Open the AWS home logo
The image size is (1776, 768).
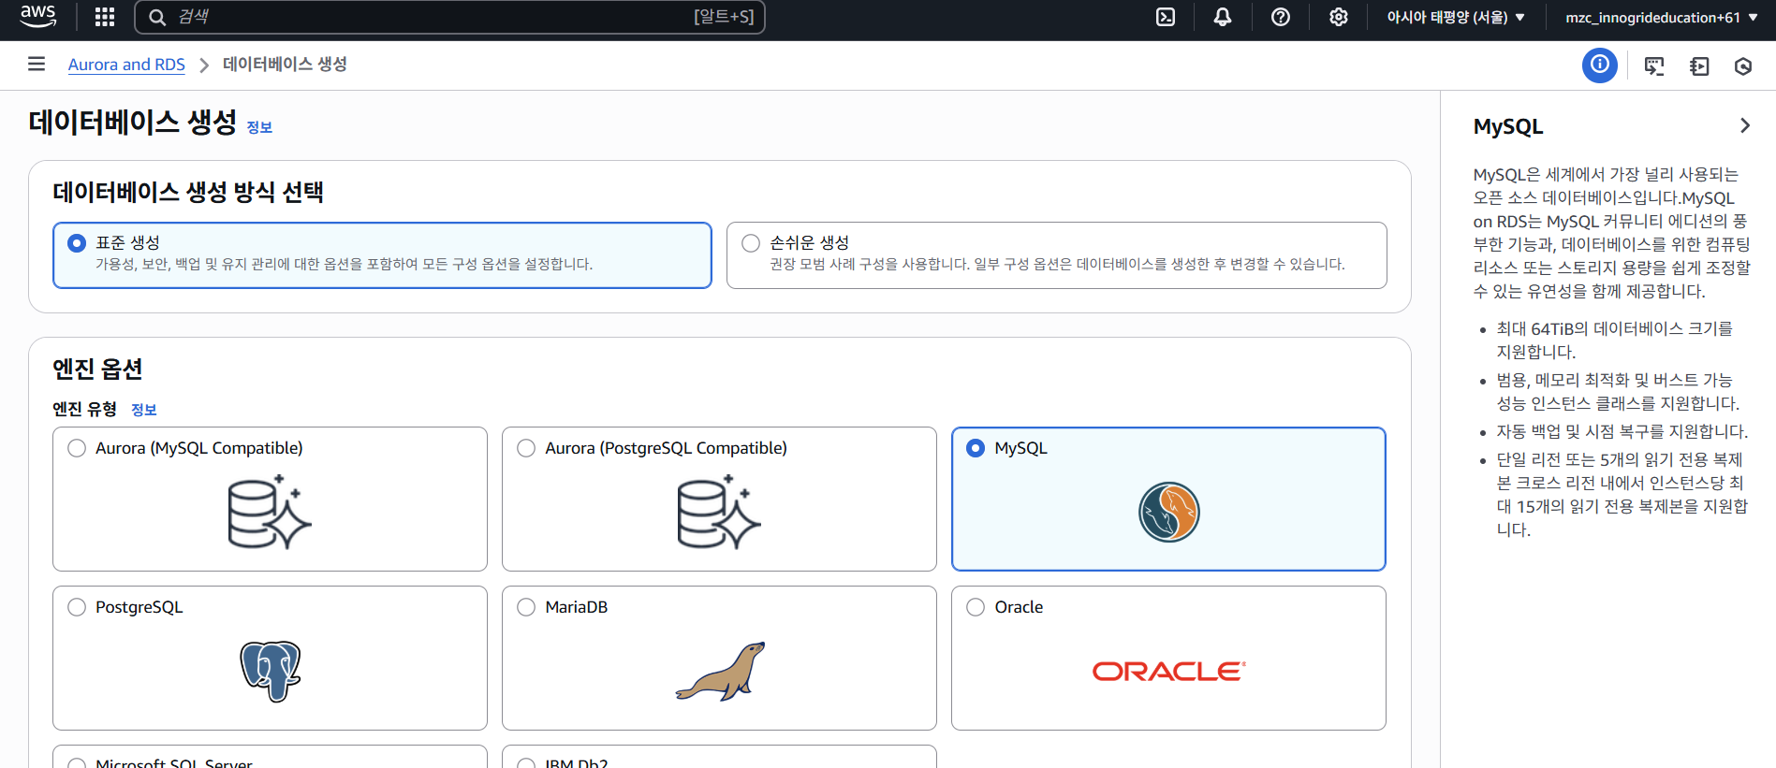[38, 17]
